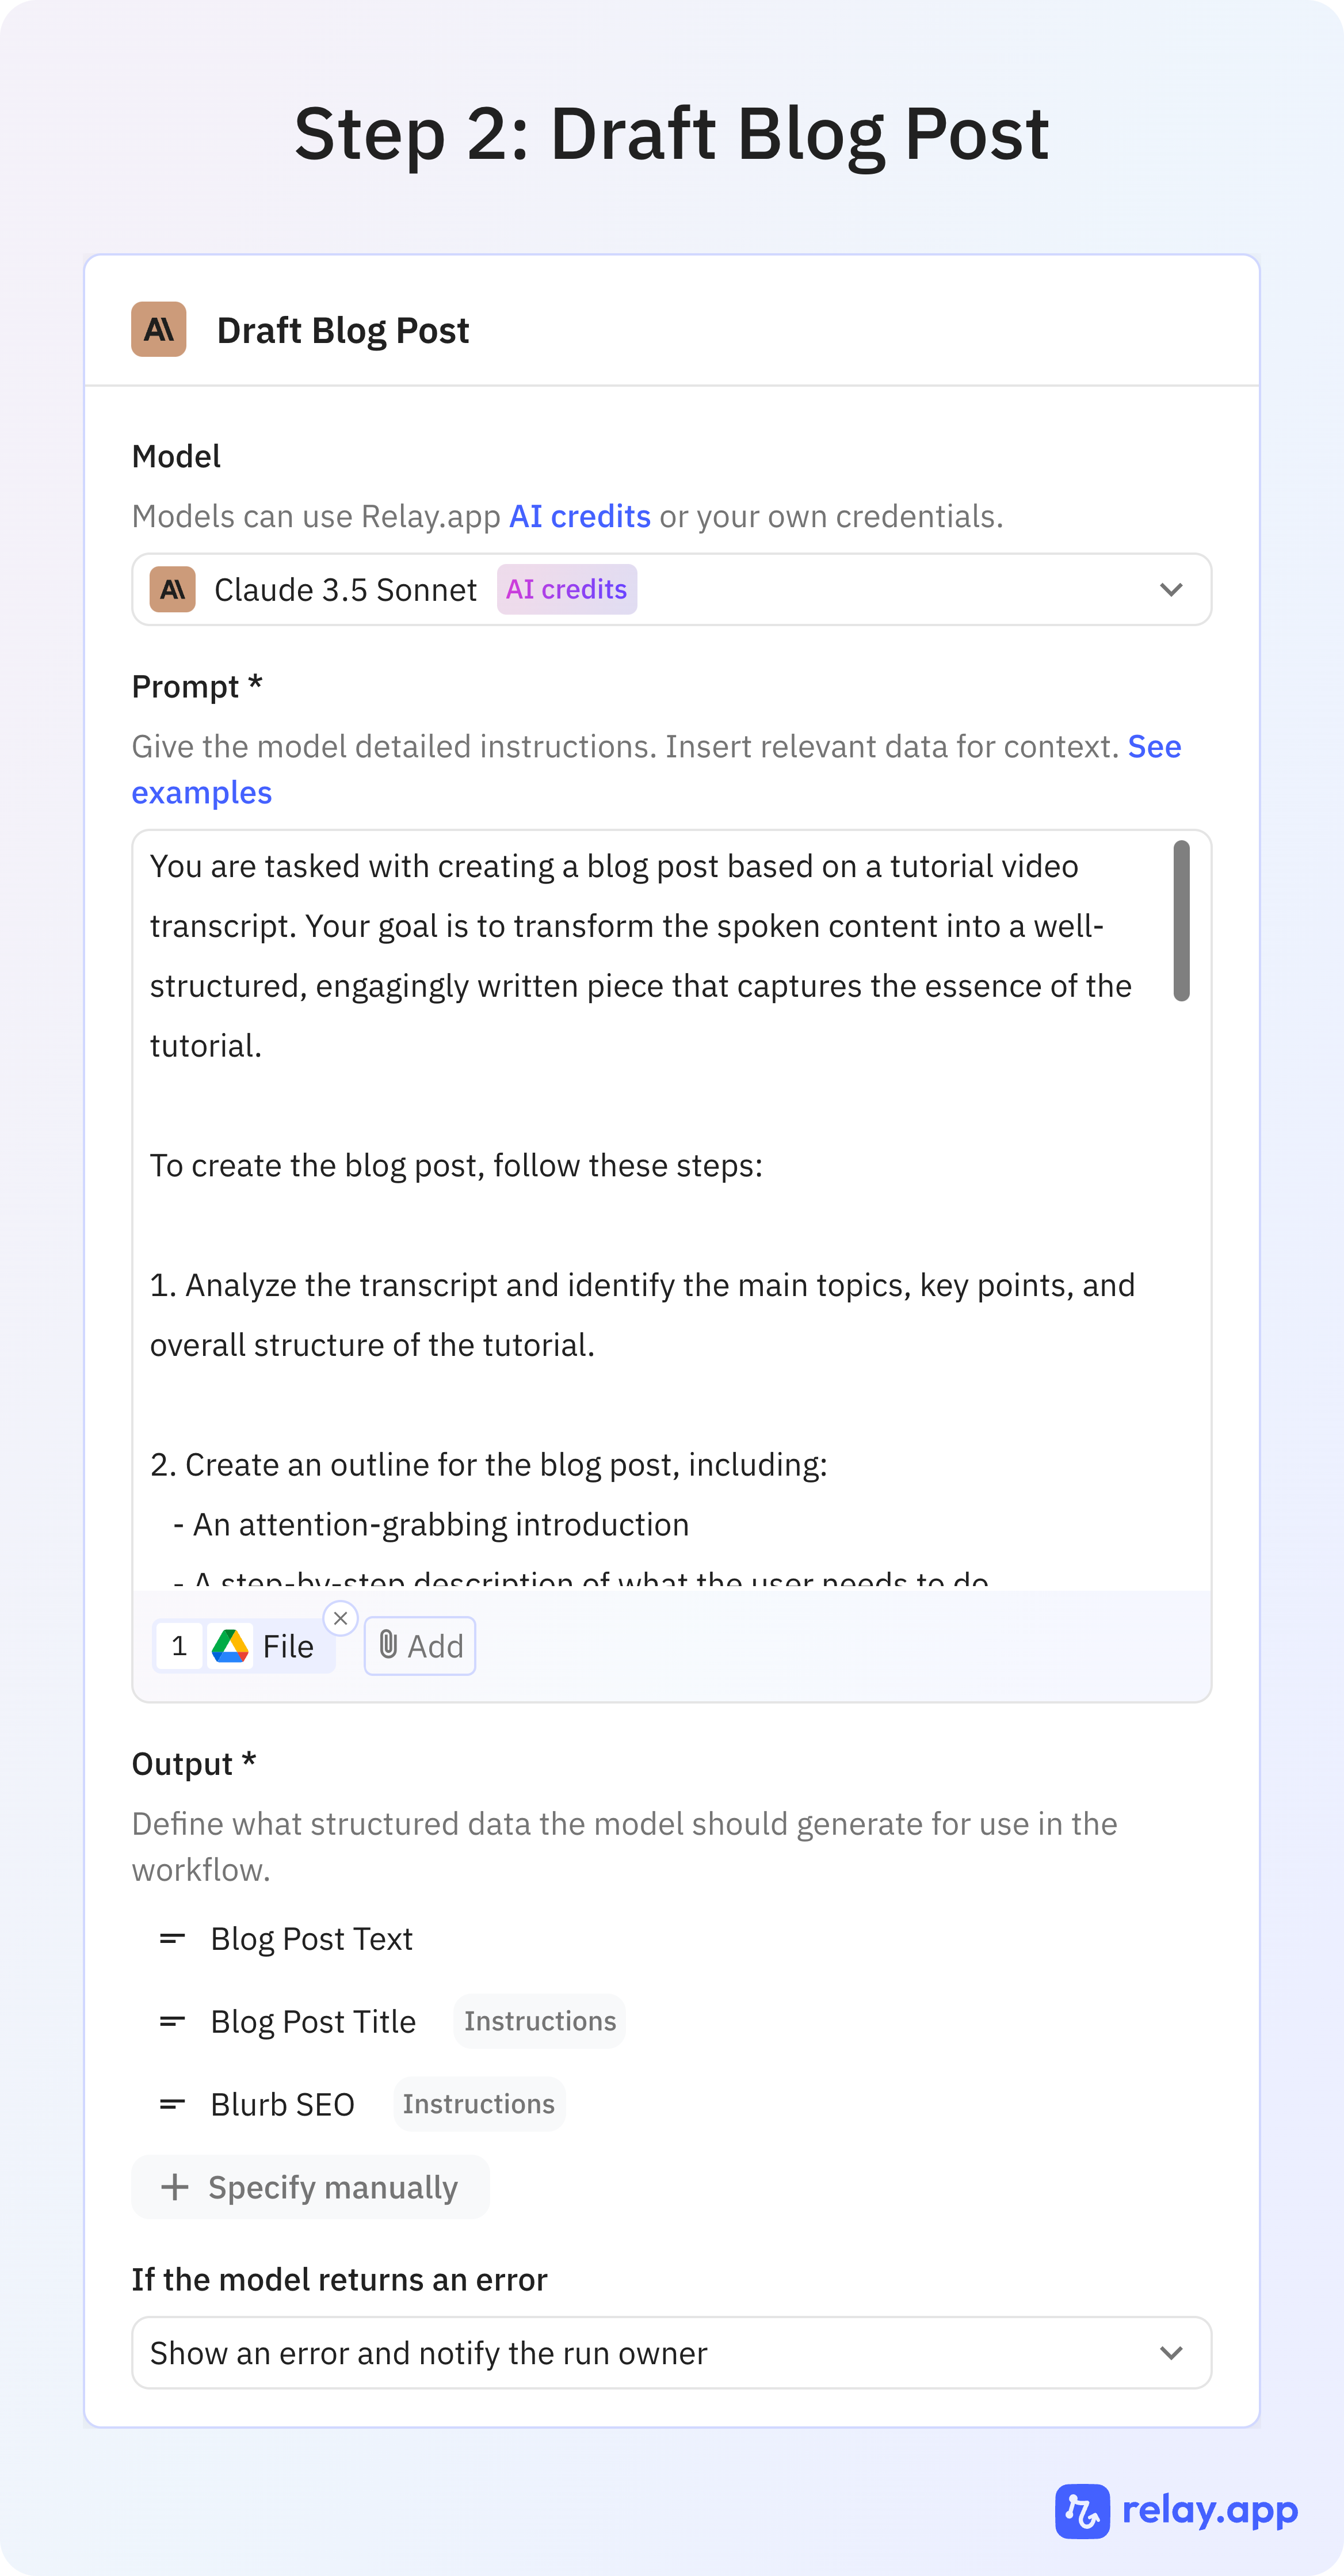Click the Anthropic icon beside Draft Blog Post
The height and width of the screenshot is (2576, 1344).
[158, 329]
